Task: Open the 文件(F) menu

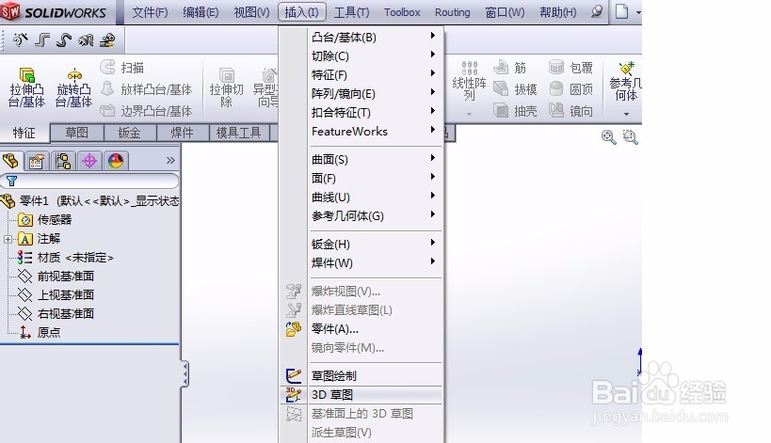Action: 150,12
